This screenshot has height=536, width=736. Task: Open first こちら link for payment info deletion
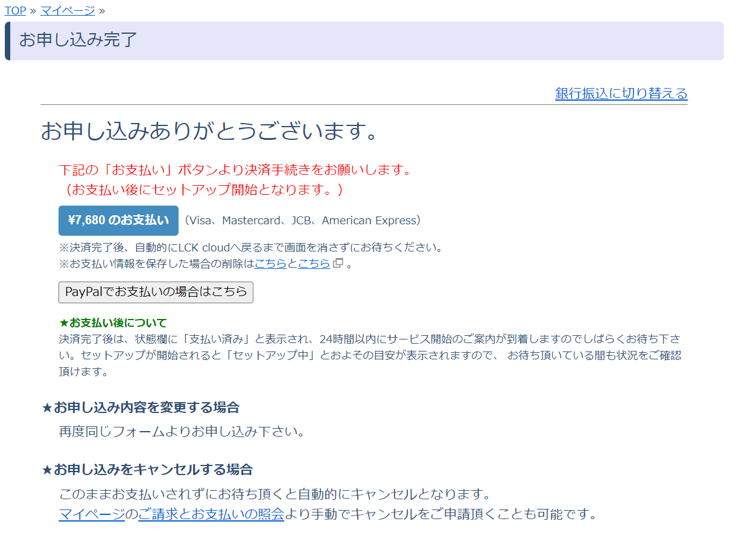pos(270,263)
